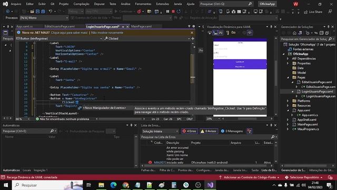337x190 pixels.
Task: Click the ruler icon in XAML Live Preview
Action: pyautogui.click(x=227, y=33)
